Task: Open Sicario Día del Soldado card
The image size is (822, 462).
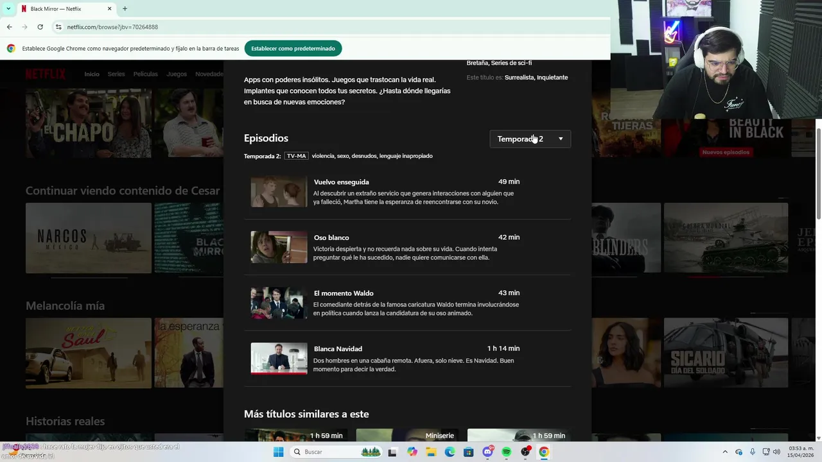Action: click(726, 353)
